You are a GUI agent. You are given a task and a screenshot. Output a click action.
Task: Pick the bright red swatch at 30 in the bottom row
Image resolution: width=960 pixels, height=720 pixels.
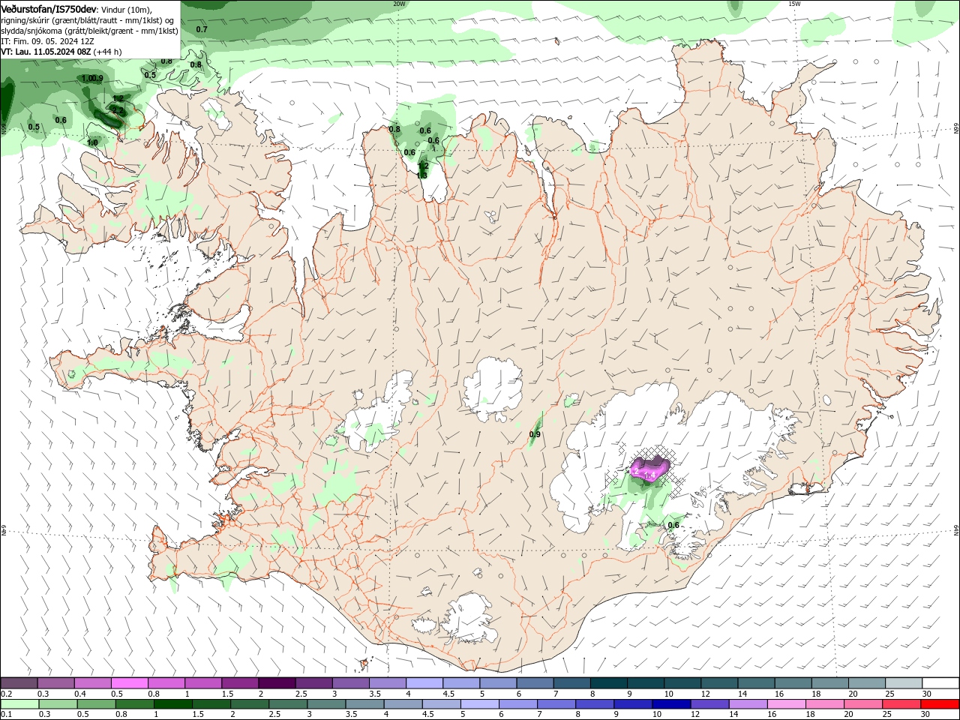(940, 704)
